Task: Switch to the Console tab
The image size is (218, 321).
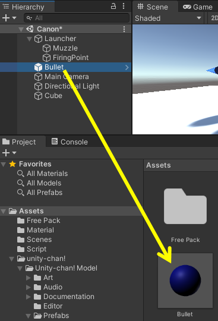Action: [69, 141]
